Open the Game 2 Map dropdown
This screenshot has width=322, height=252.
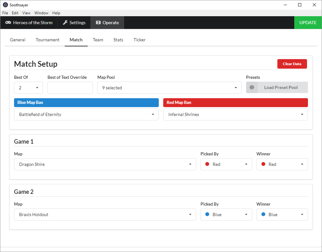point(105,215)
